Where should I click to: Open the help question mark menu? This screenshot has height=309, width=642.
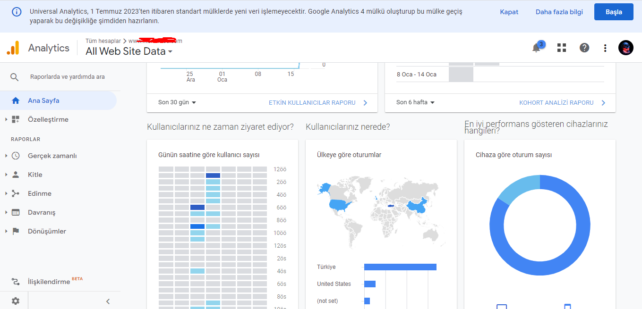(584, 48)
